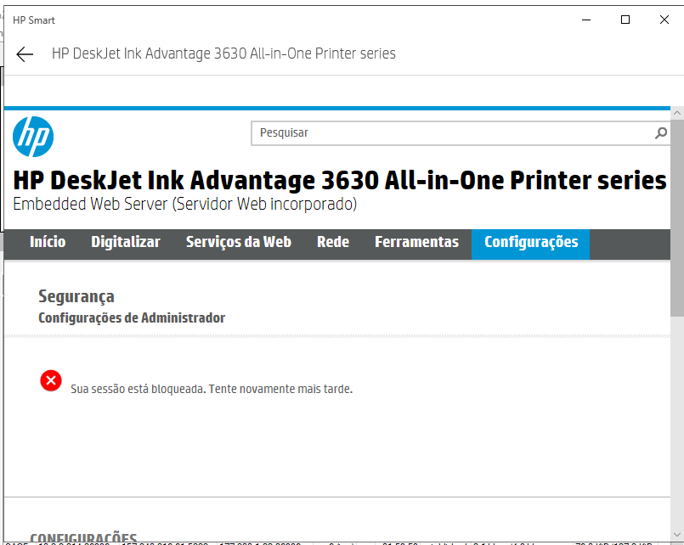Go to the Ferramentas tab

pos(416,244)
